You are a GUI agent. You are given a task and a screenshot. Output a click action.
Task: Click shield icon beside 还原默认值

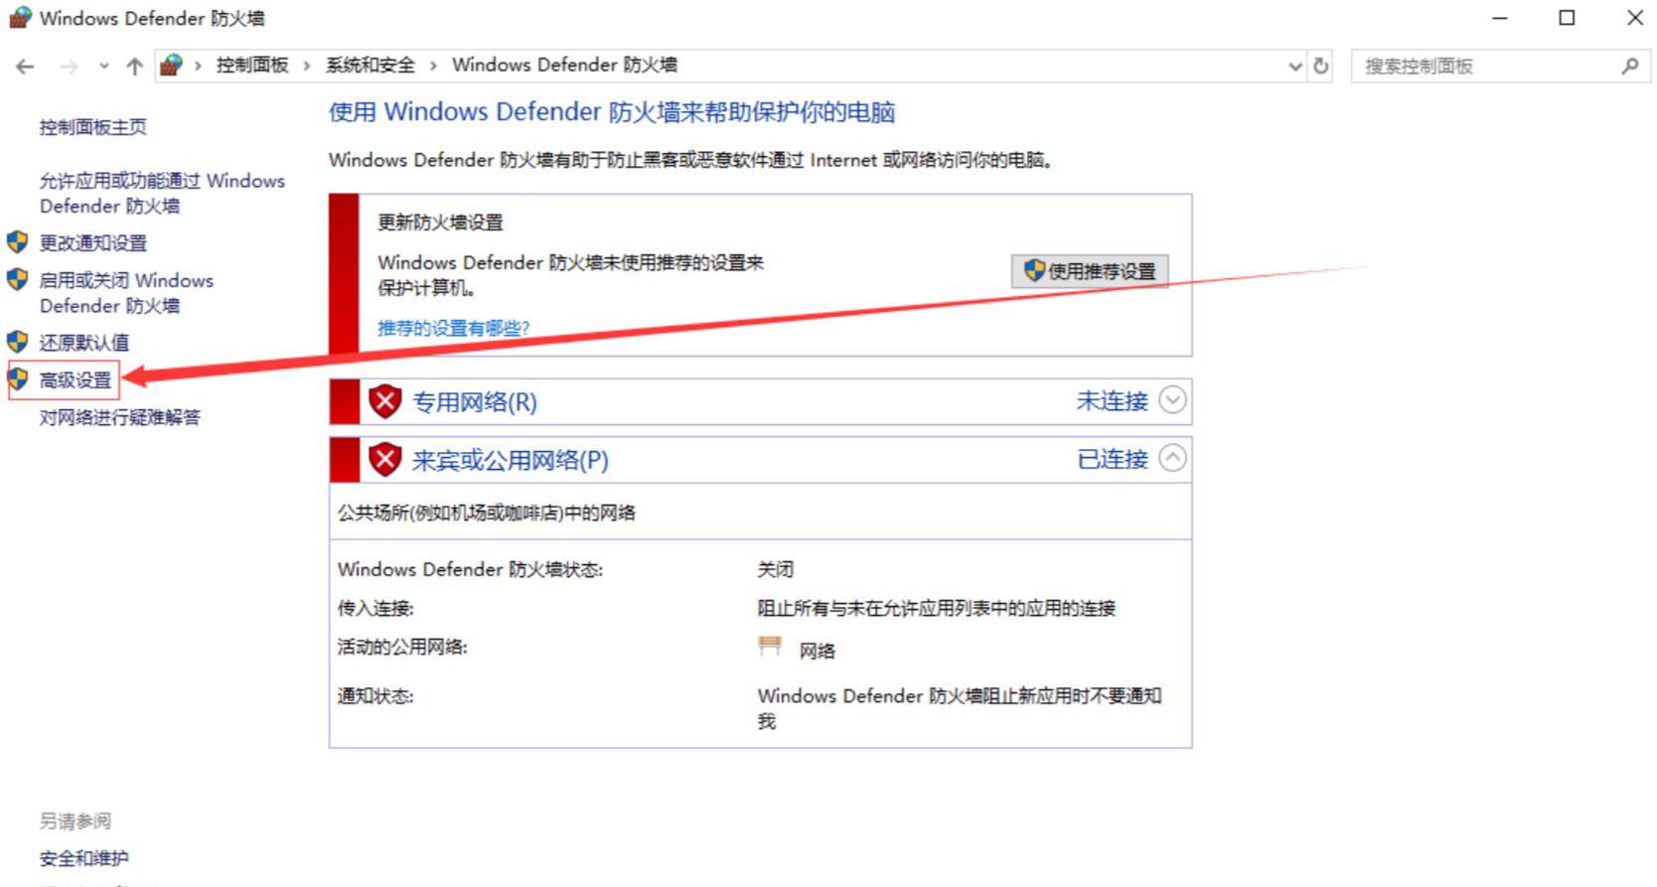[x=17, y=342]
